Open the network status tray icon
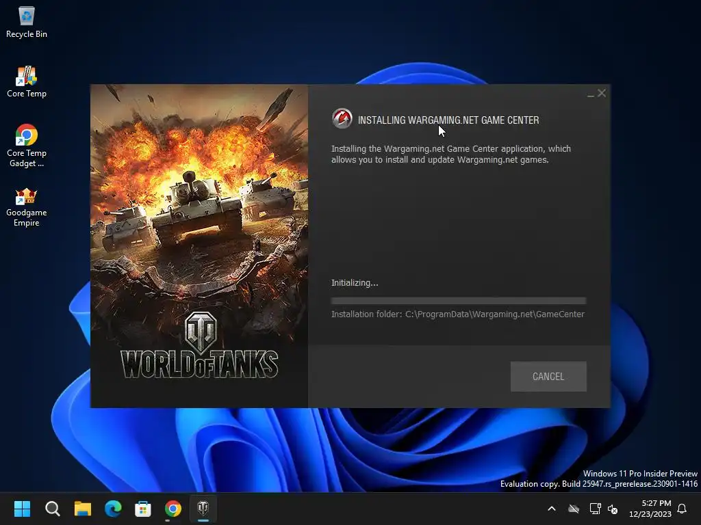Viewport: 701px width, 525px height. click(x=595, y=509)
